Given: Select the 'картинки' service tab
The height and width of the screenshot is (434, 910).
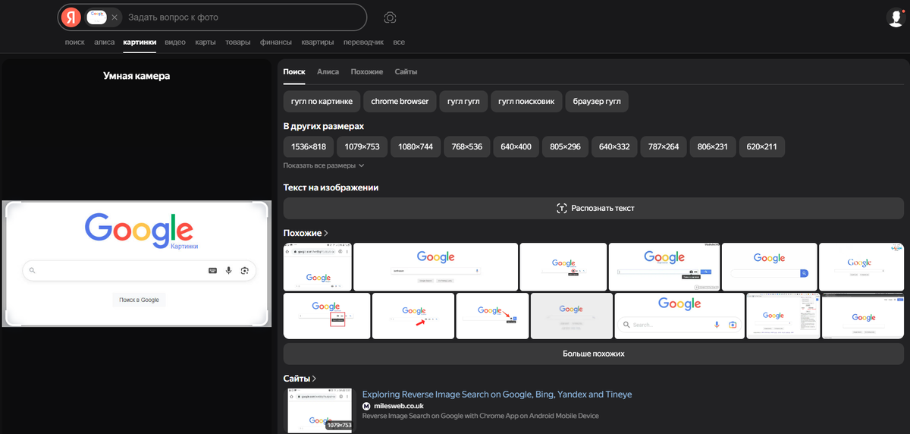Looking at the screenshot, I should click(140, 42).
